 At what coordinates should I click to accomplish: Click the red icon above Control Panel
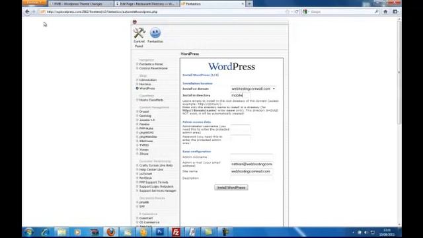[135, 22]
